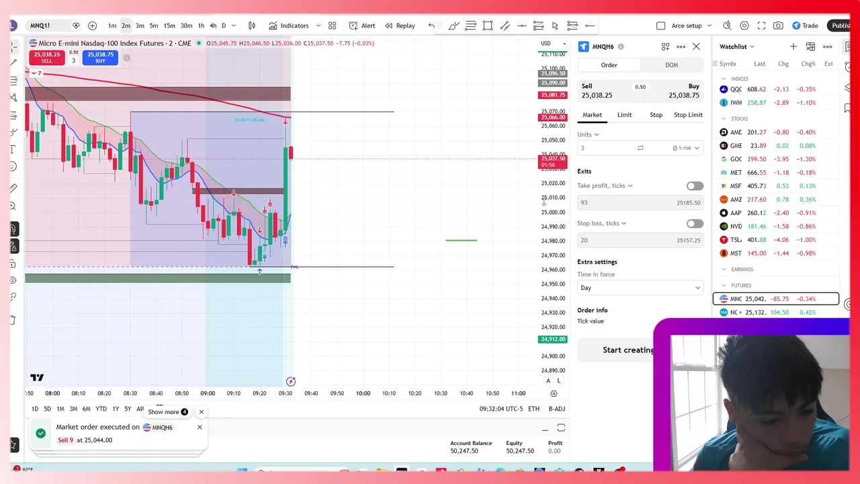Toggle auto scale with A button

[548, 381]
